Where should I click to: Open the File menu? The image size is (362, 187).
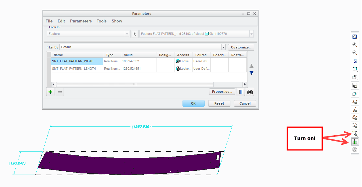[49, 21]
